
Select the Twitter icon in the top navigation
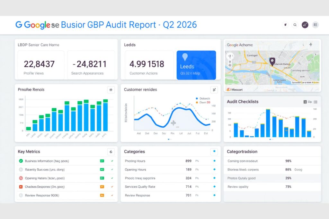click(x=285, y=25)
